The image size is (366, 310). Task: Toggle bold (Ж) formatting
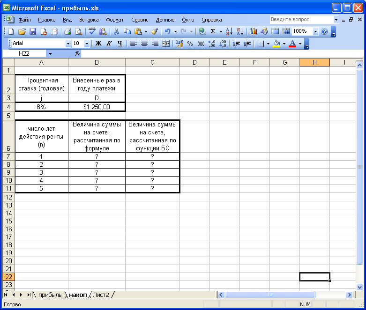pos(98,44)
